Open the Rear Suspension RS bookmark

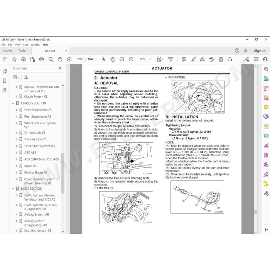37,116
